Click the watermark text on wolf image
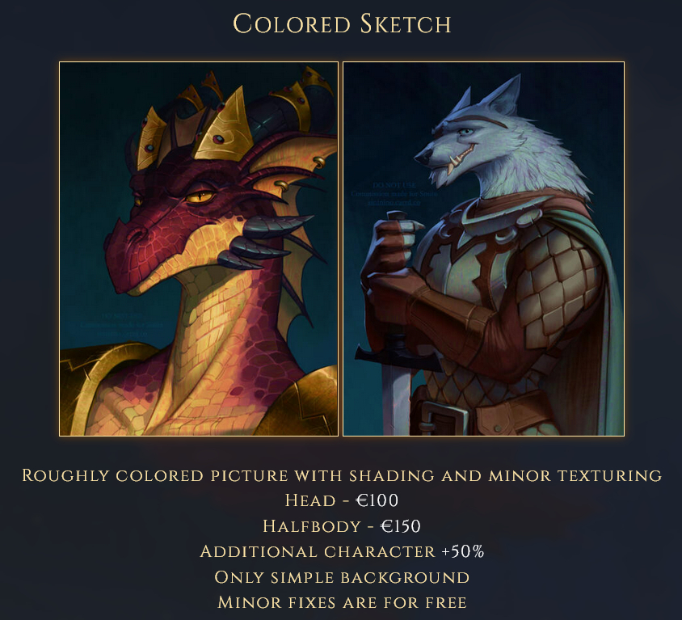The image size is (682, 620). (394, 194)
